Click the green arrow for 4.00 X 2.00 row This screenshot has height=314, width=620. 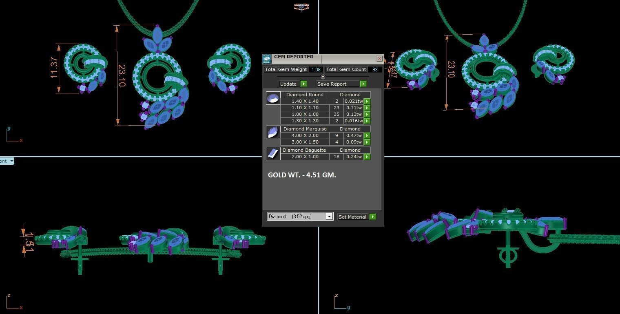[367, 135]
